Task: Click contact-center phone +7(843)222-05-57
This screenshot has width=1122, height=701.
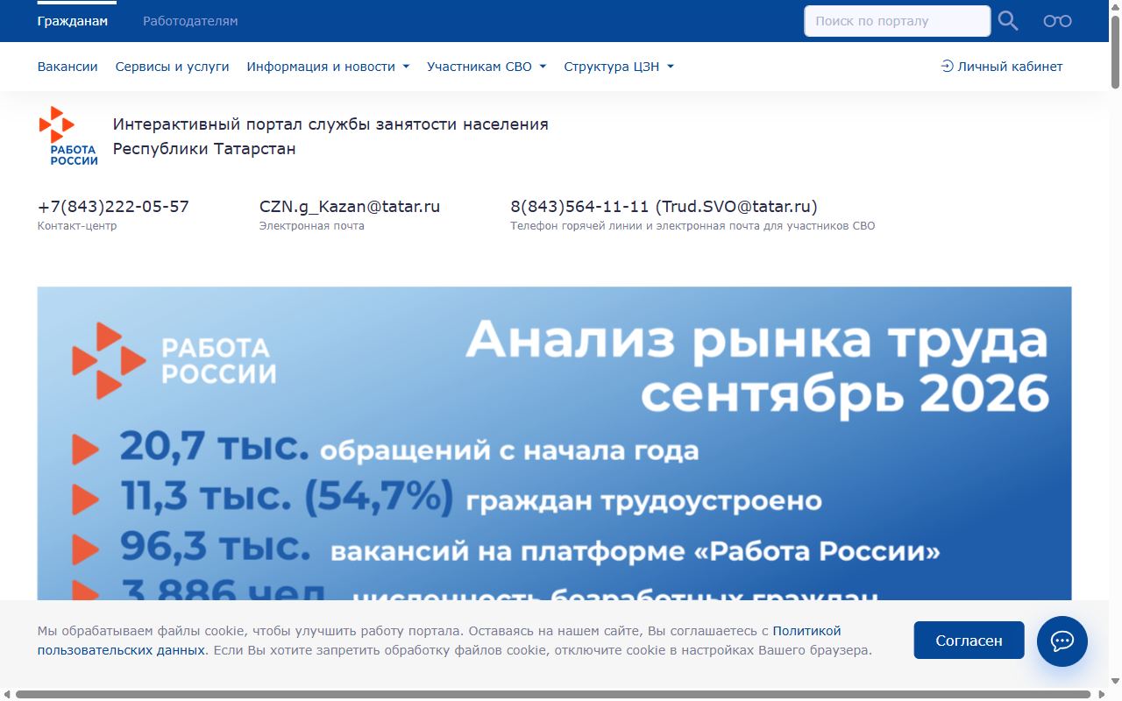Action: point(113,207)
